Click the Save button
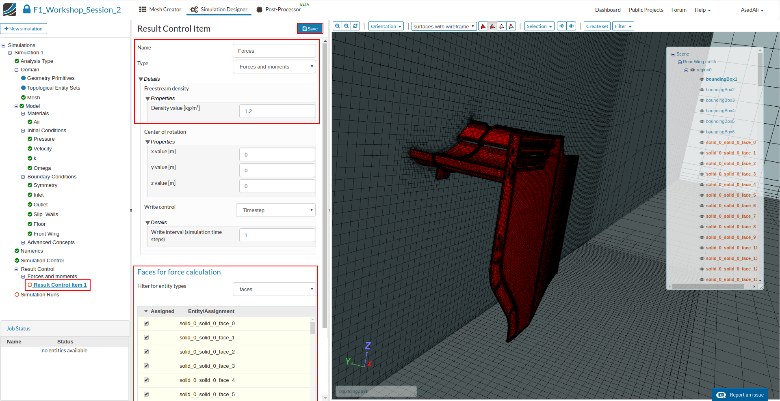This screenshot has height=401, width=780. 310,28
